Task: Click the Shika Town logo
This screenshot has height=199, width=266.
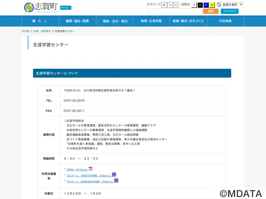Action: pyautogui.click(x=41, y=7)
